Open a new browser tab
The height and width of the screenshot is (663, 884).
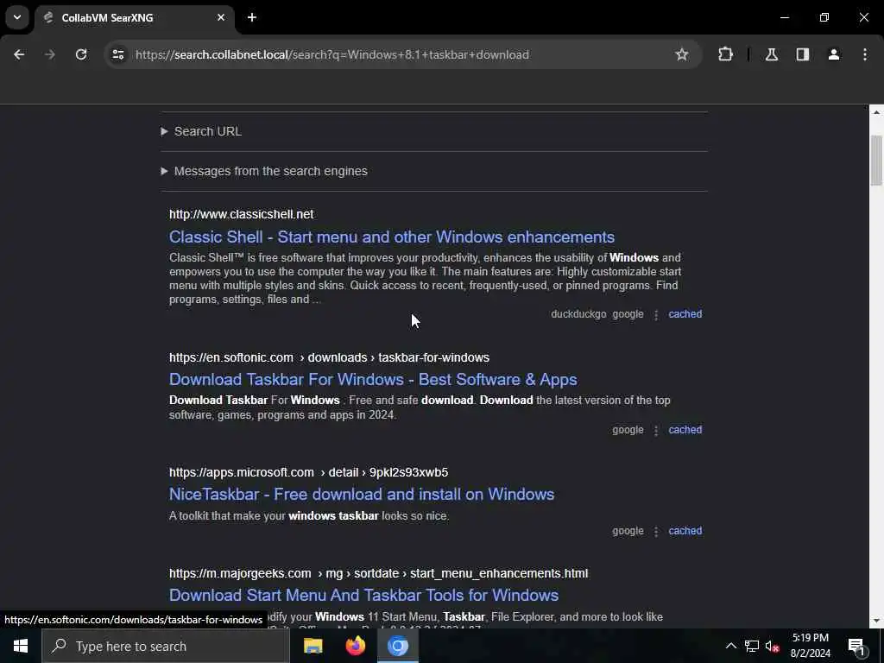click(252, 17)
